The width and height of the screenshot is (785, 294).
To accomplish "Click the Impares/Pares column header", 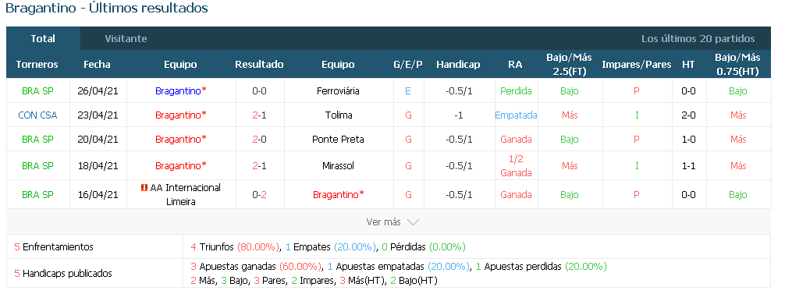I will (x=636, y=65).
